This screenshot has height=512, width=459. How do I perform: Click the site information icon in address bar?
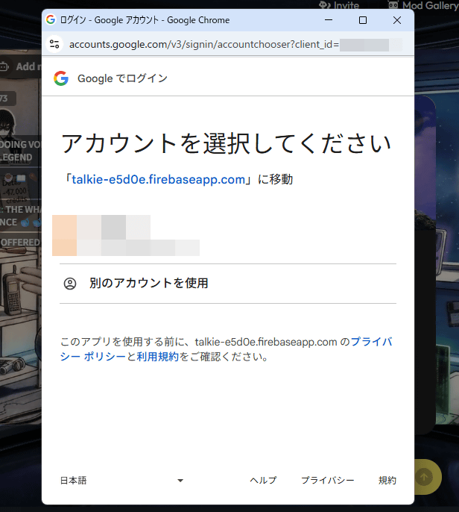54,44
